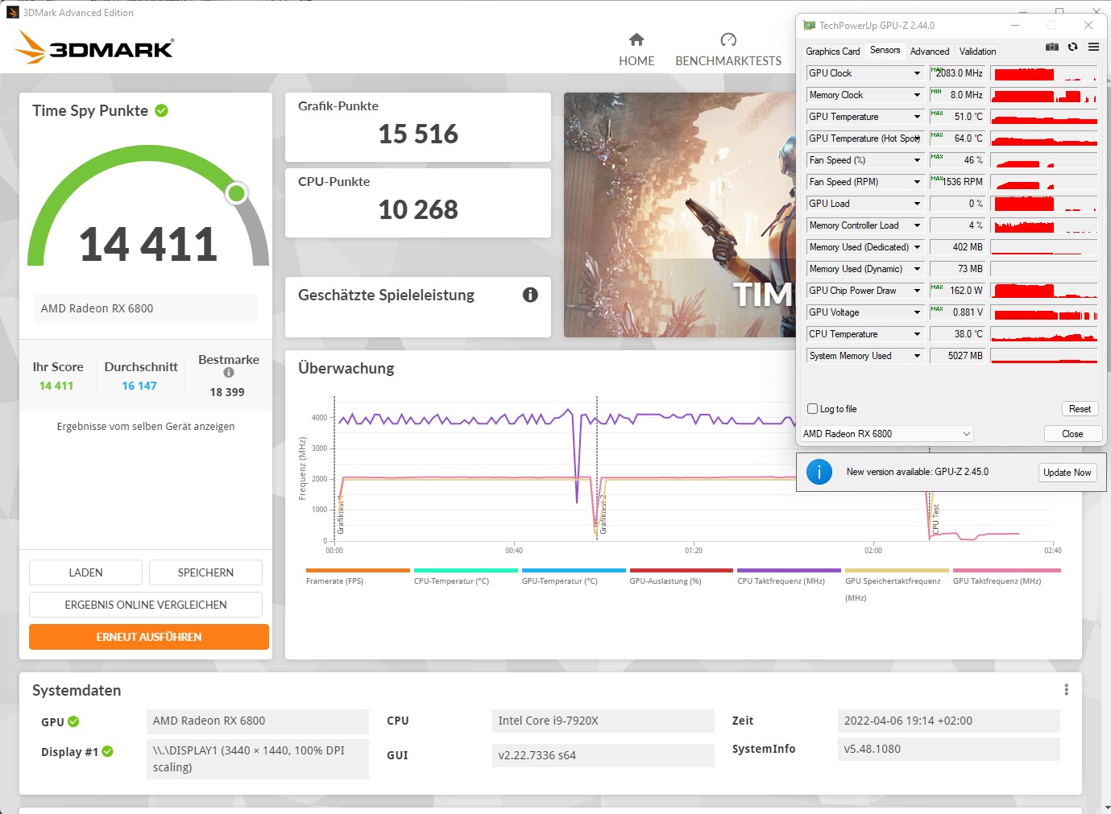The height and width of the screenshot is (814, 1111).
Task: Open the three-dot menu in Systemdaten
Action: click(x=1066, y=690)
